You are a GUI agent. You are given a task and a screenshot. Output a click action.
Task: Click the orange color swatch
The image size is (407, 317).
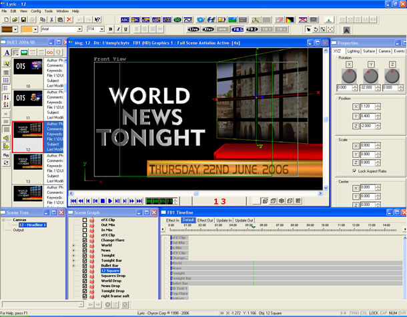coord(27,29)
